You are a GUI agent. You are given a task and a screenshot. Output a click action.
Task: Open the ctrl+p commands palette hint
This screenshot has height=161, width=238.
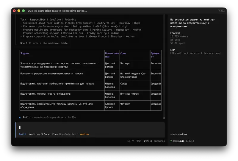coord(154,141)
